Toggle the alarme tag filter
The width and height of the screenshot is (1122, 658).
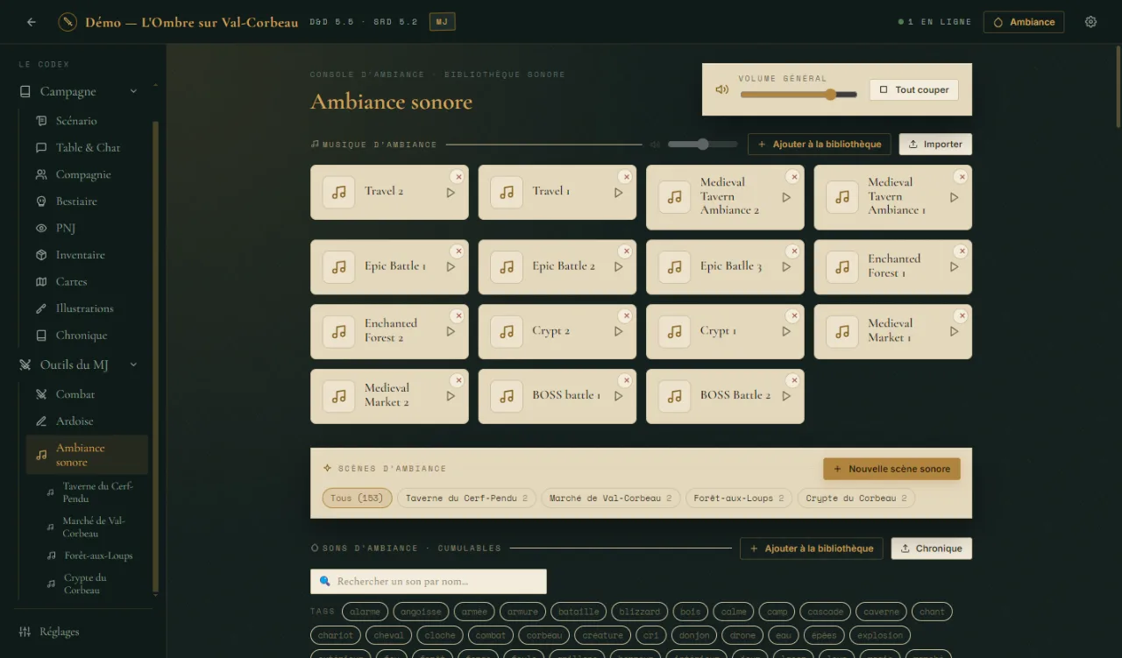click(x=365, y=612)
